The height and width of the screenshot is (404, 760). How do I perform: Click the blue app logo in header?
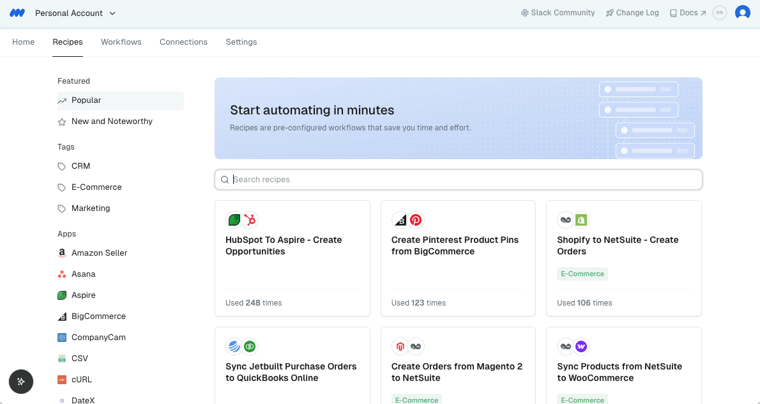pyautogui.click(x=17, y=13)
